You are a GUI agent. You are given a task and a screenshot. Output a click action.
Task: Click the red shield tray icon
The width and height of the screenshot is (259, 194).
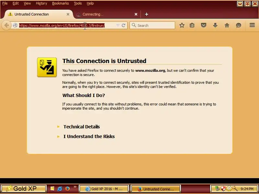(x=223, y=189)
